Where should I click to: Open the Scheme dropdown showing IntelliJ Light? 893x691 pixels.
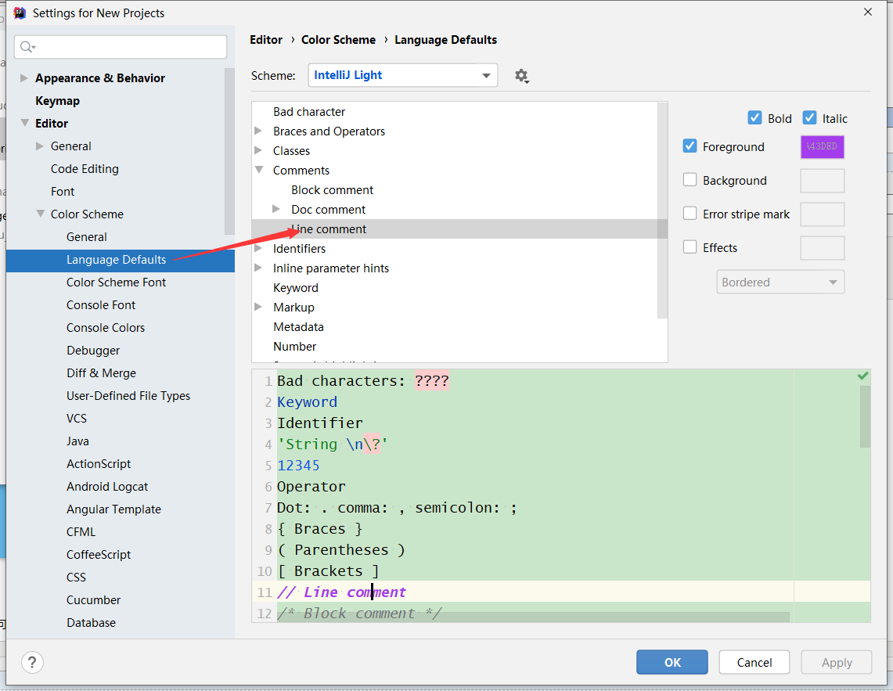tap(402, 75)
